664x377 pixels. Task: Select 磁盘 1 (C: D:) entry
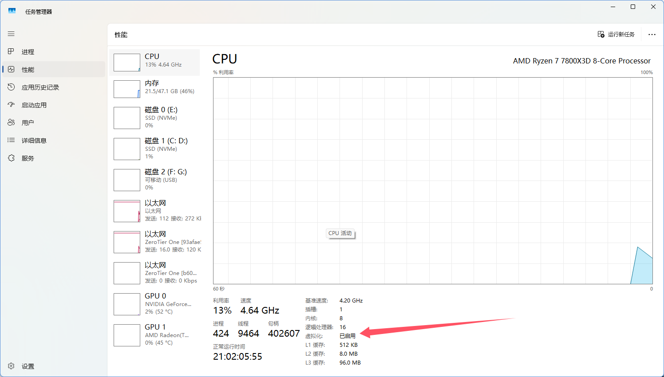pyautogui.click(x=154, y=149)
